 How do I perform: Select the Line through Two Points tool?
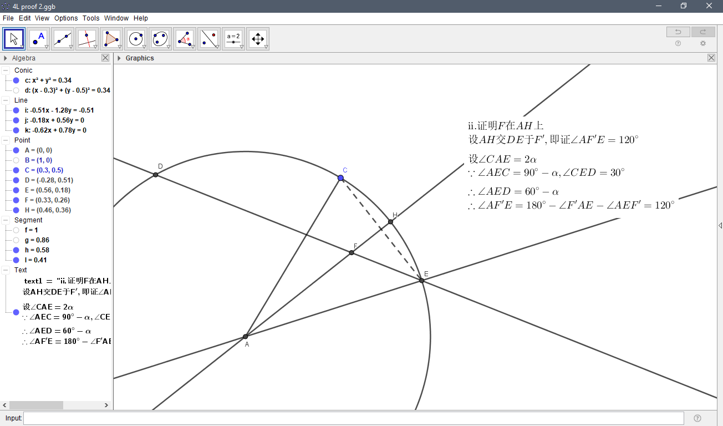tap(63, 38)
